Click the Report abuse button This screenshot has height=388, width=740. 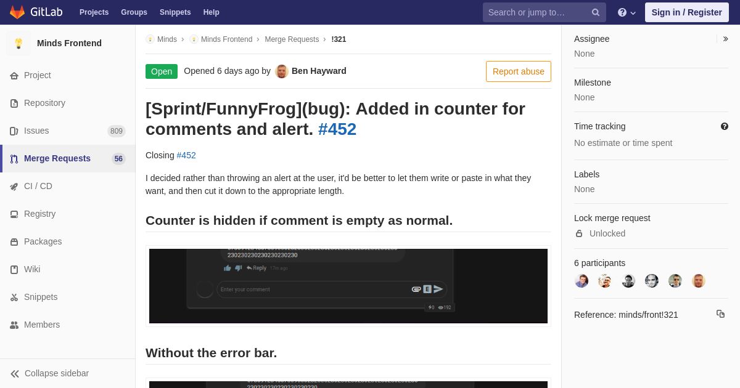[519, 71]
